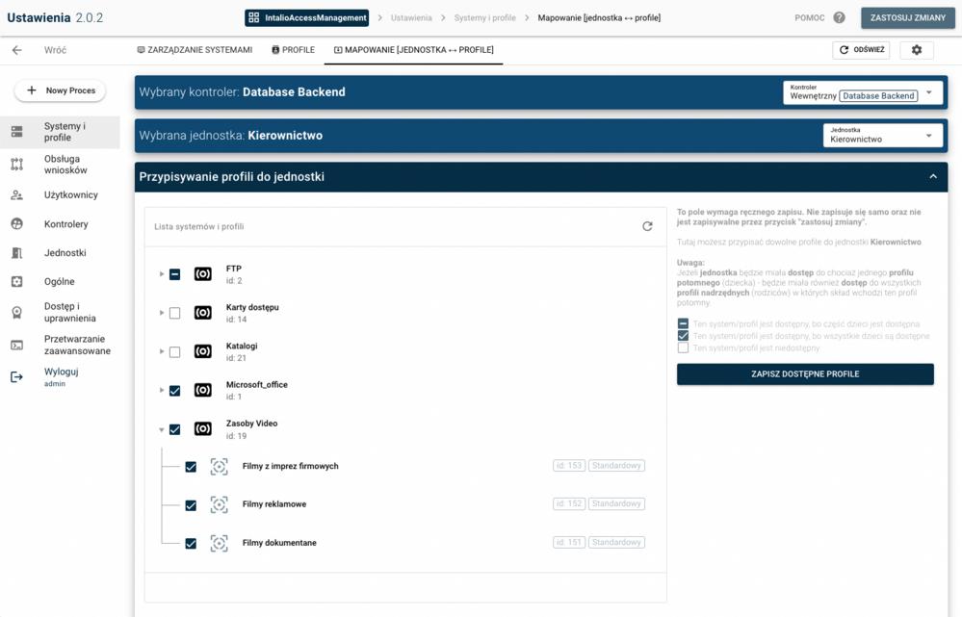The width and height of the screenshot is (962, 617).
Task: Toggle the FTP system checkbox
Action: pyautogui.click(x=174, y=274)
